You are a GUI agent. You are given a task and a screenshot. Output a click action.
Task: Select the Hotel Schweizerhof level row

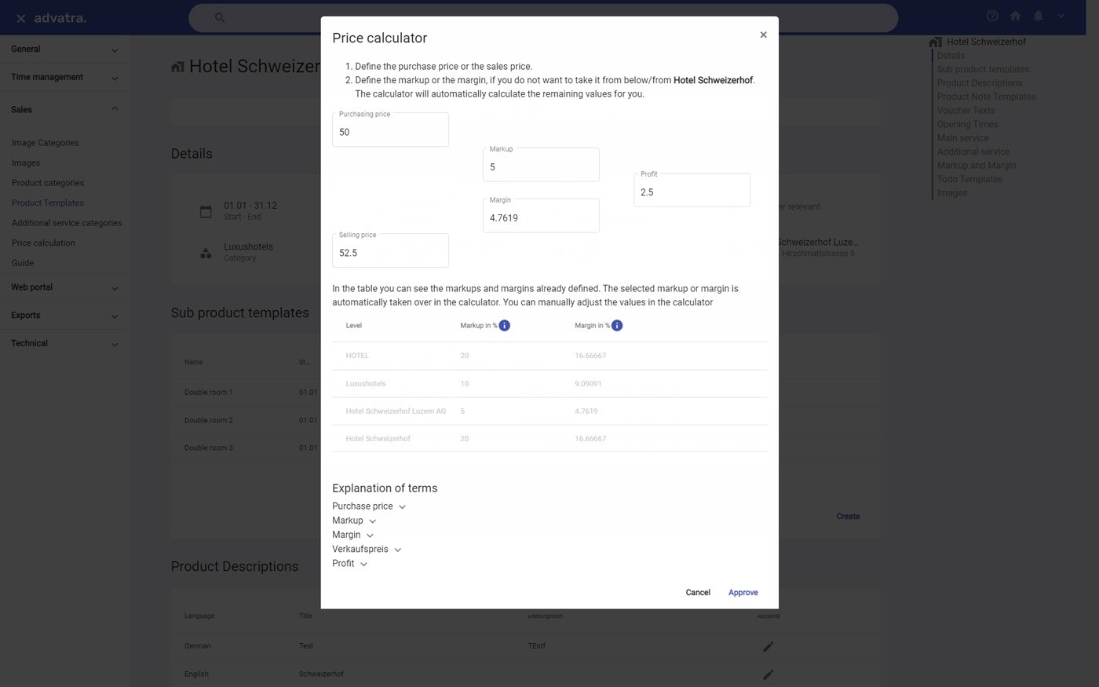click(549, 439)
